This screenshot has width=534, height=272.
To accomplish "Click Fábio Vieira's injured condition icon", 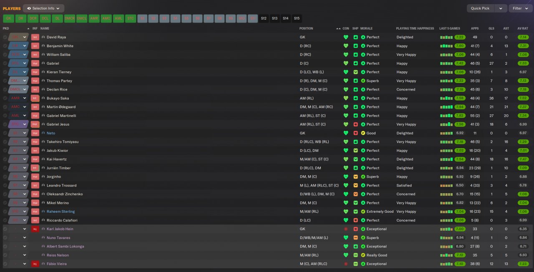I will point(345,264).
